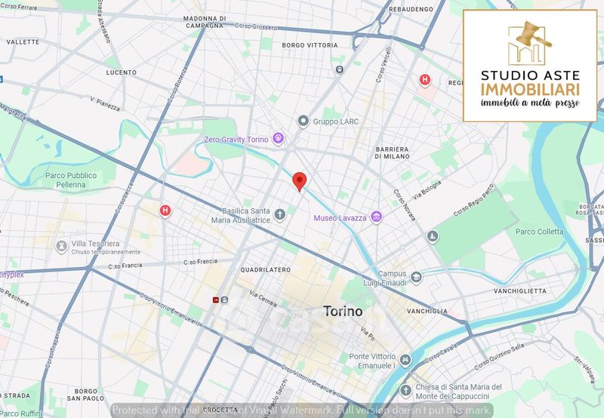Click the transit stop icon below Borgo Vittoria
This screenshot has height=418, width=604.
[340, 69]
